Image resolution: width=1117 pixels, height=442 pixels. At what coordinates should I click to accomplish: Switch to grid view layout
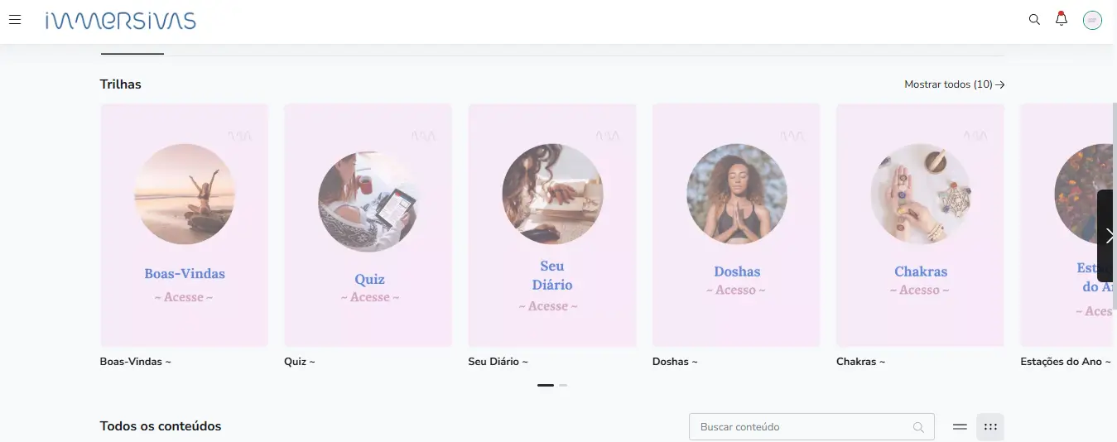990,427
